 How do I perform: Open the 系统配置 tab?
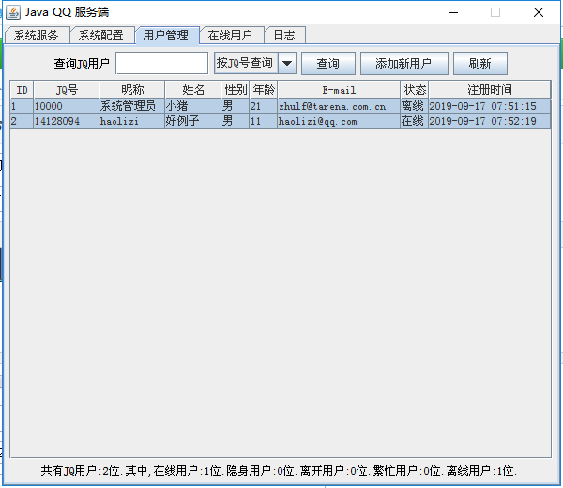[101, 35]
